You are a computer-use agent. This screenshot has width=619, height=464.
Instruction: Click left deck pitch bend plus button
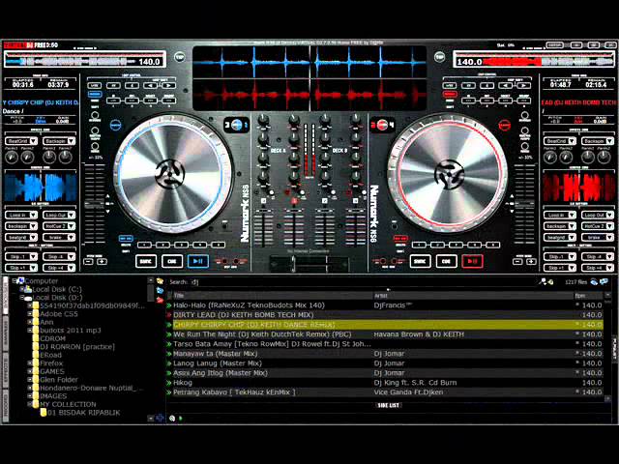point(102,261)
